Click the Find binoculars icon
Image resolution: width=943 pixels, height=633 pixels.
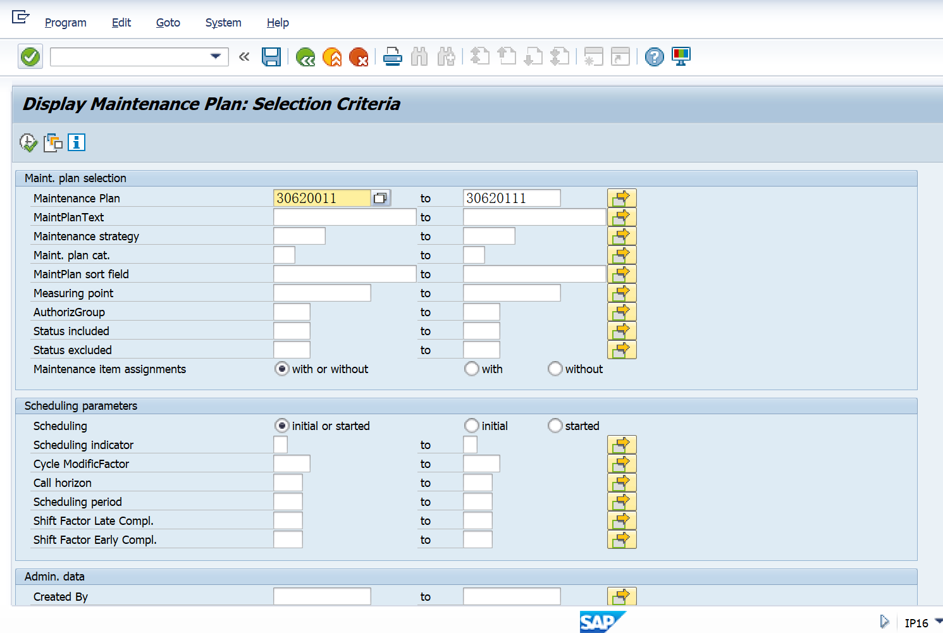point(419,57)
